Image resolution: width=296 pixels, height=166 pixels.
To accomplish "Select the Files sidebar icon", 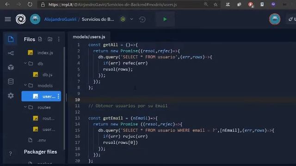I will (11, 39).
